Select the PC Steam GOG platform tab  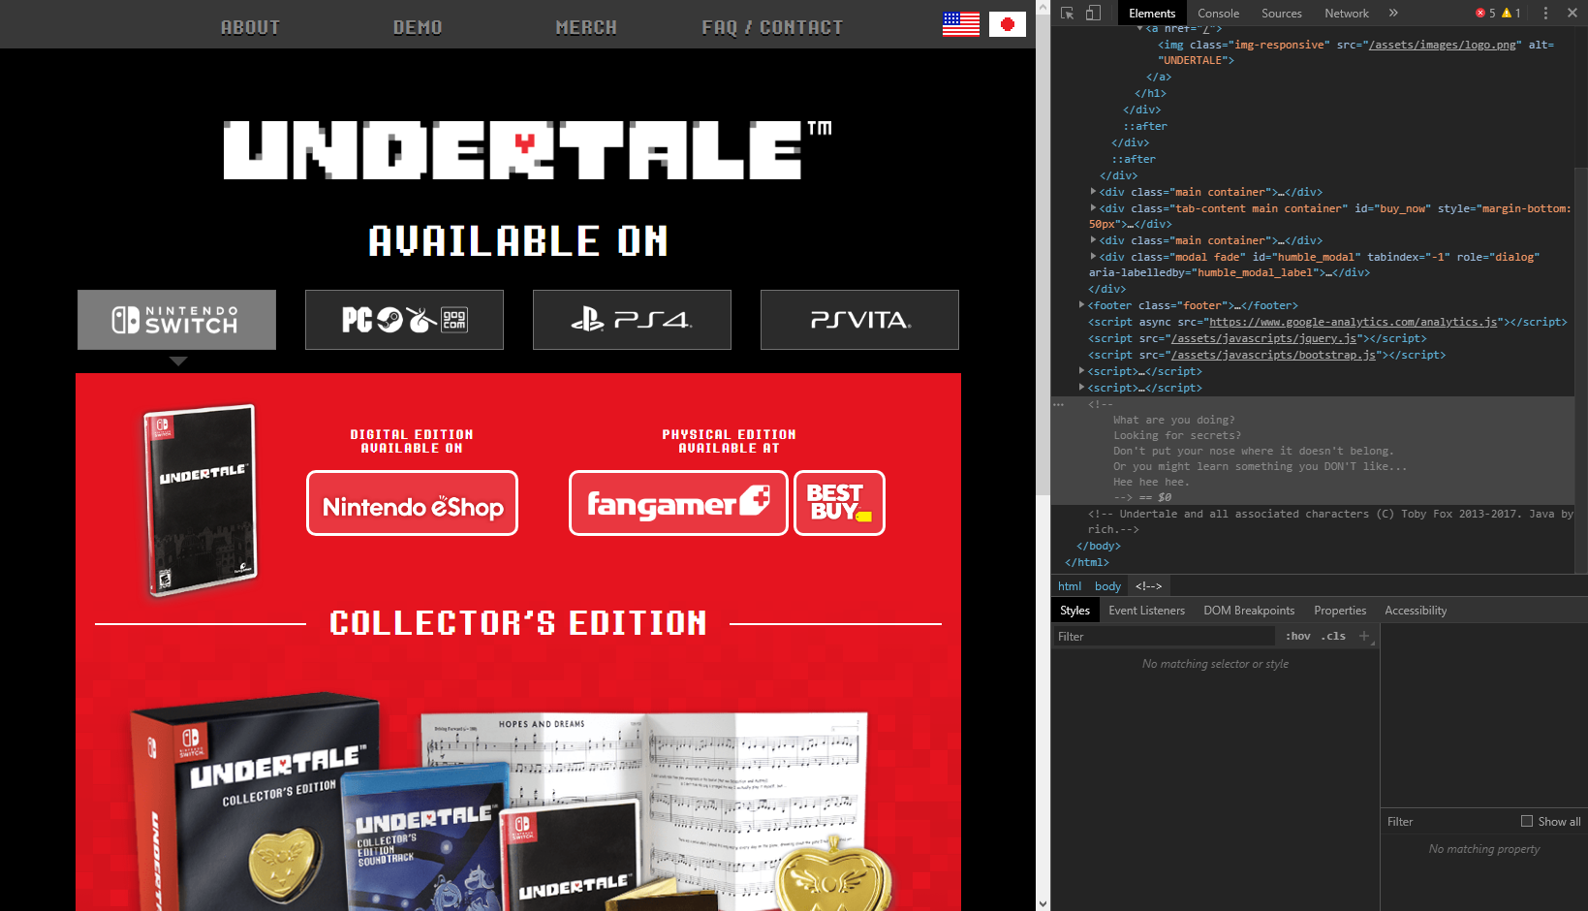click(404, 320)
